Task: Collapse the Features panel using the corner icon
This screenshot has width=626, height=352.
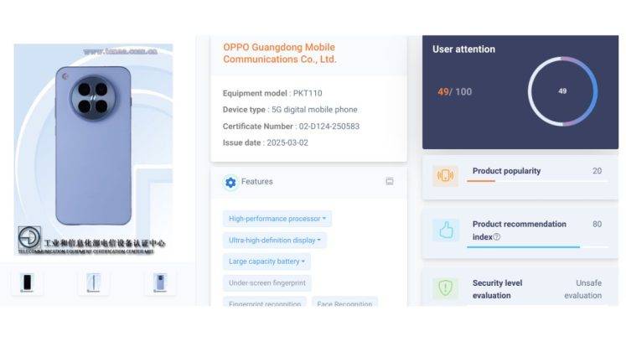Action: click(390, 181)
